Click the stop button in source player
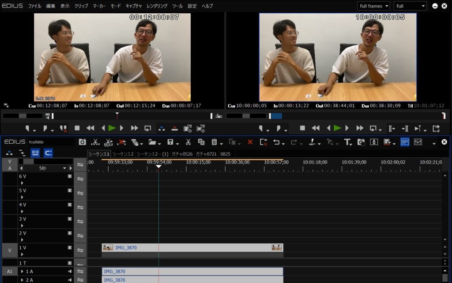The image size is (452, 283). point(77,128)
